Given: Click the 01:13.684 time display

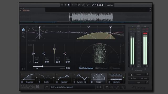Looking at the screenshot, I should tap(97, 5).
